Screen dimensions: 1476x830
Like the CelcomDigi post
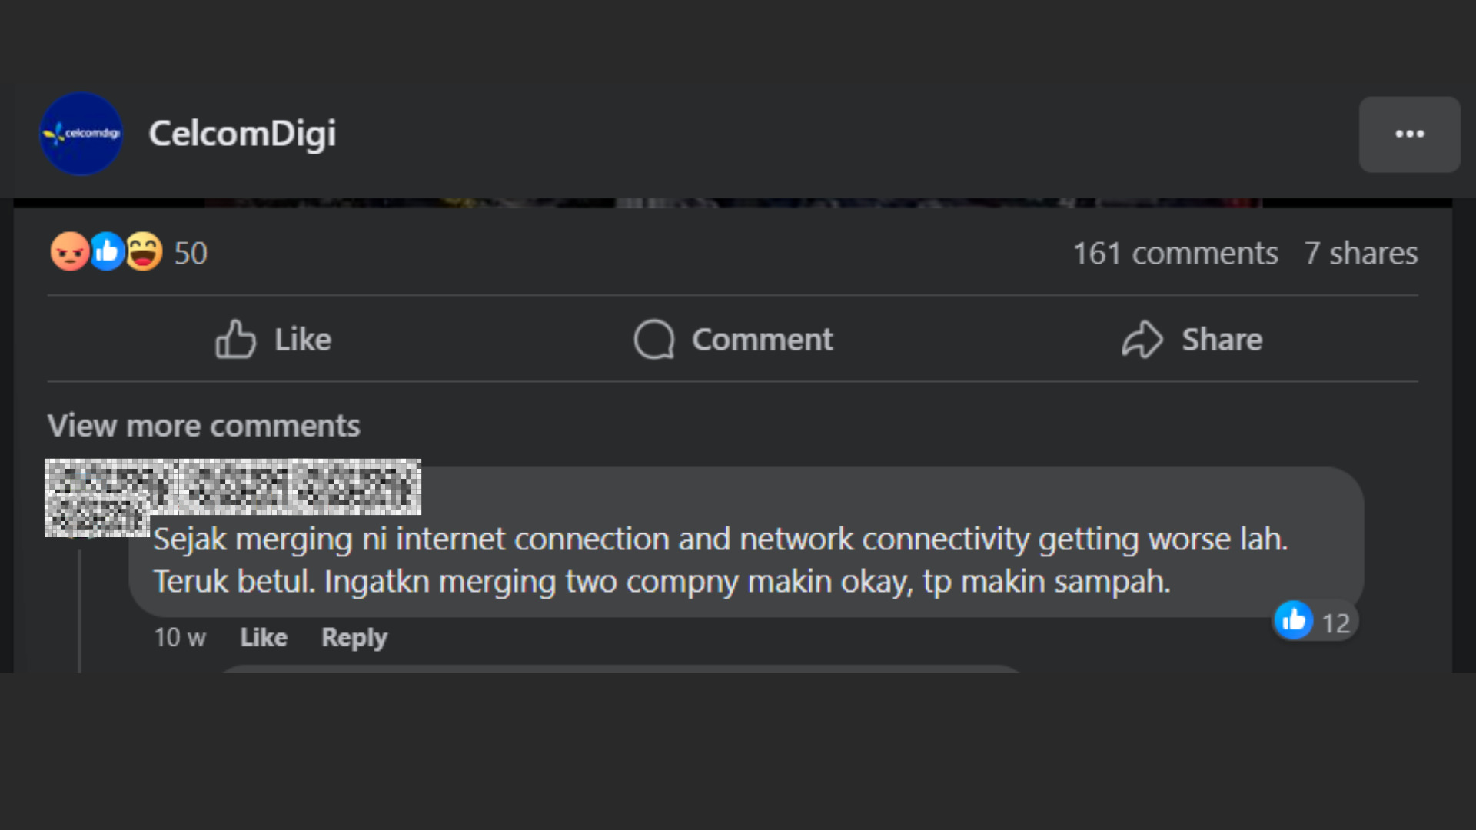tap(274, 340)
